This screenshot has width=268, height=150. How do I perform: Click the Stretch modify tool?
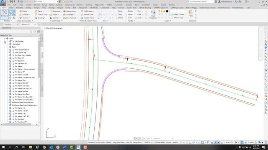[x=119, y=18]
